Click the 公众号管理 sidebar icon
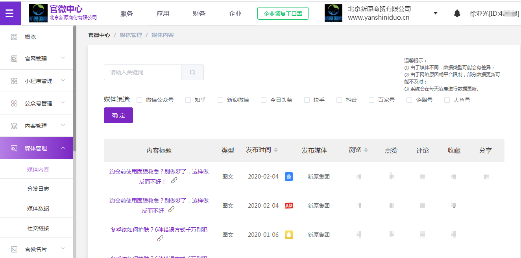The height and width of the screenshot is (258, 521). click(14, 103)
